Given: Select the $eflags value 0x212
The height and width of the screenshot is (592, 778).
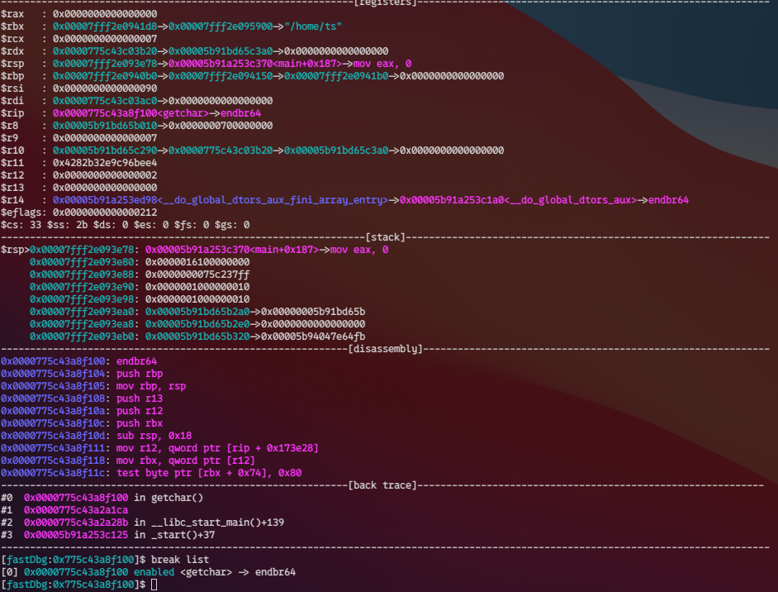Looking at the screenshot, I should tap(105, 212).
